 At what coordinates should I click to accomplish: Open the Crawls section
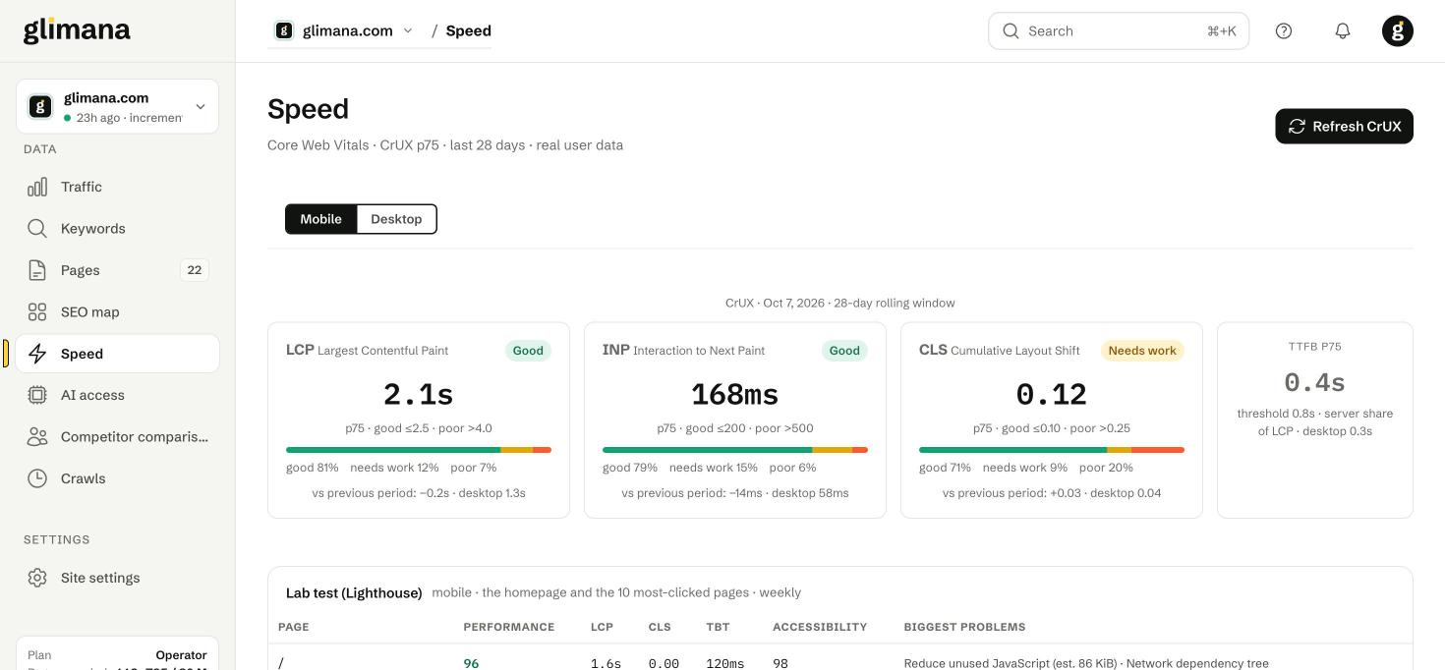point(117,478)
